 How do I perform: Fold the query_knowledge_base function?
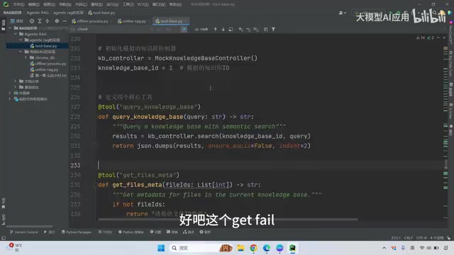click(96, 117)
